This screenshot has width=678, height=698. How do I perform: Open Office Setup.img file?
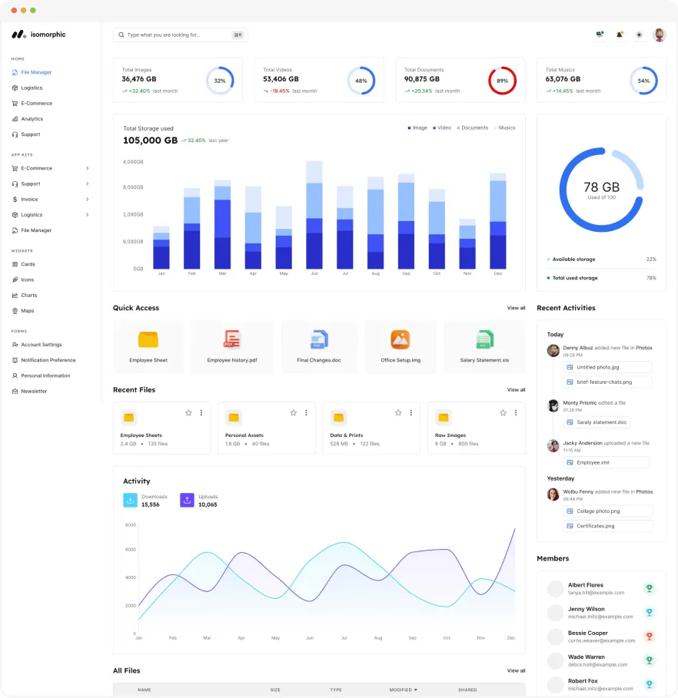coord(400,346)
